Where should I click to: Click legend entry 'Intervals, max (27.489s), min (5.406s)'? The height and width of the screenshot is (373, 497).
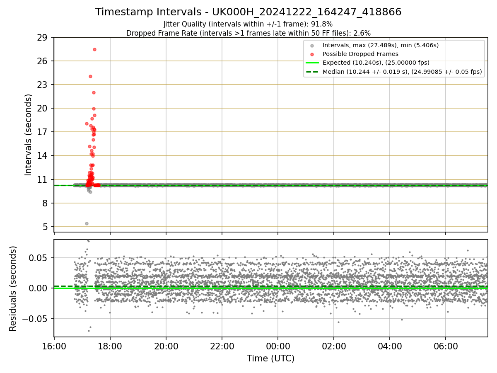[x=381, y=45]
